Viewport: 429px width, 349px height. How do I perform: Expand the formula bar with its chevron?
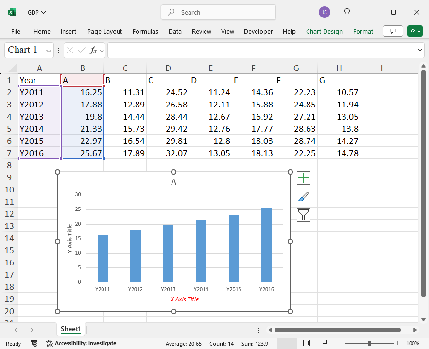click(420, 50)
